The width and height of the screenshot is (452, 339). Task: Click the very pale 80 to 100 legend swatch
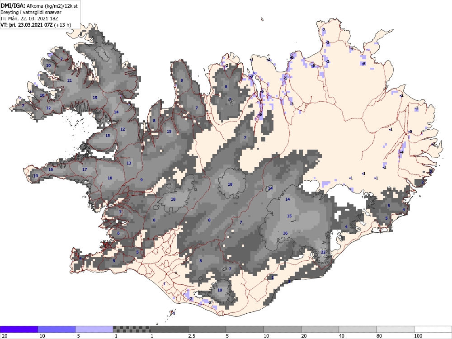click(395, 329)
